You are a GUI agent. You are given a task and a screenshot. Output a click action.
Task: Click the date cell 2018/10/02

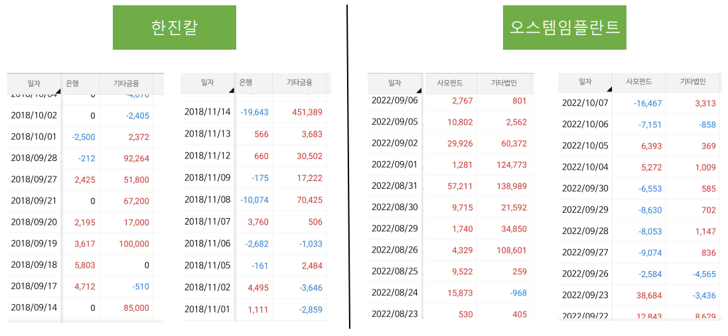(x=34, y=115)
